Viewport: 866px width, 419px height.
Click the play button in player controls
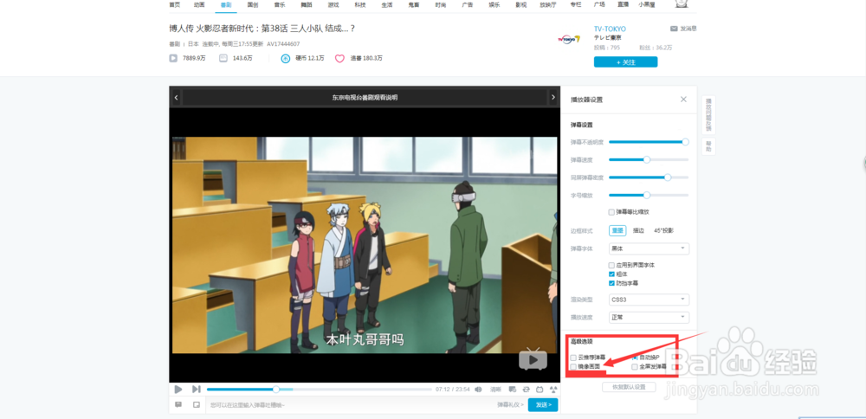[178, 390]
